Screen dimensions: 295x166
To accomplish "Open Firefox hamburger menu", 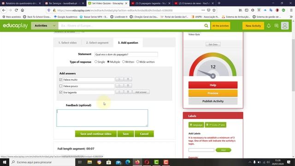I will click(x=291, y=10).
